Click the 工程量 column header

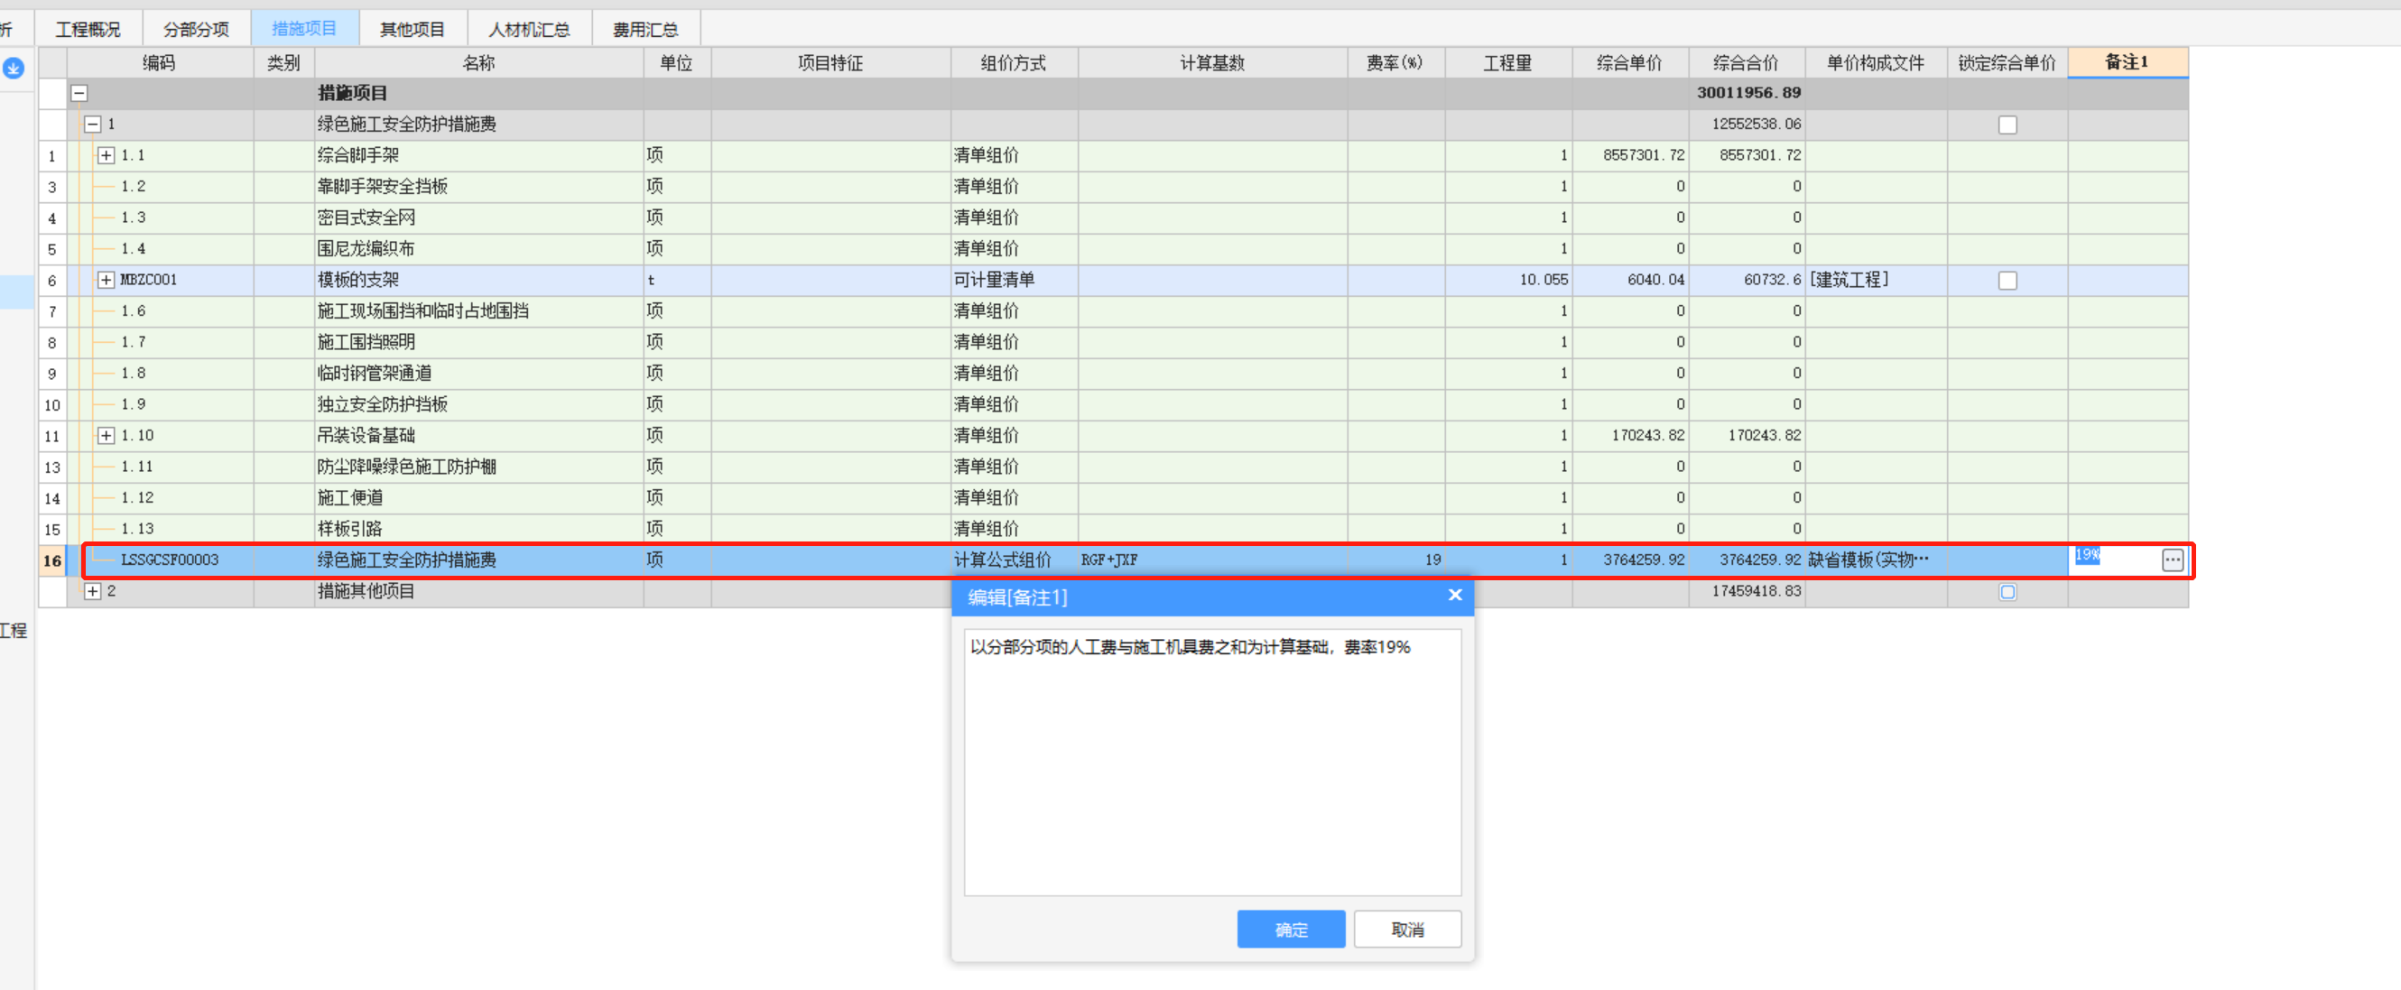1508,63
